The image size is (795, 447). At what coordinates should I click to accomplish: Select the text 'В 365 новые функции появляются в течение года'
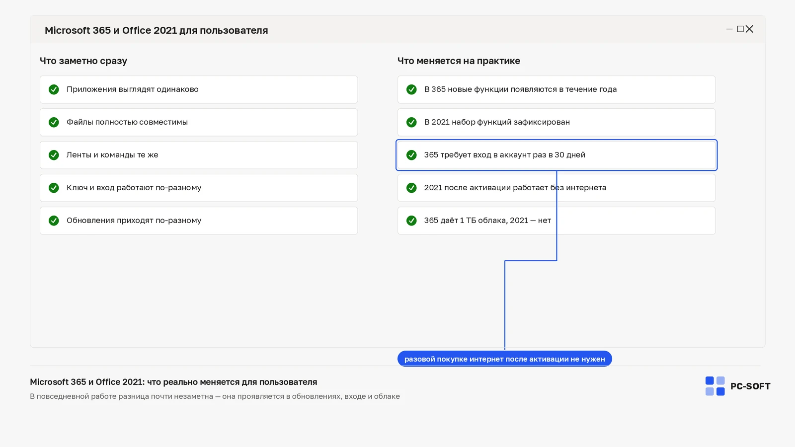520,89
